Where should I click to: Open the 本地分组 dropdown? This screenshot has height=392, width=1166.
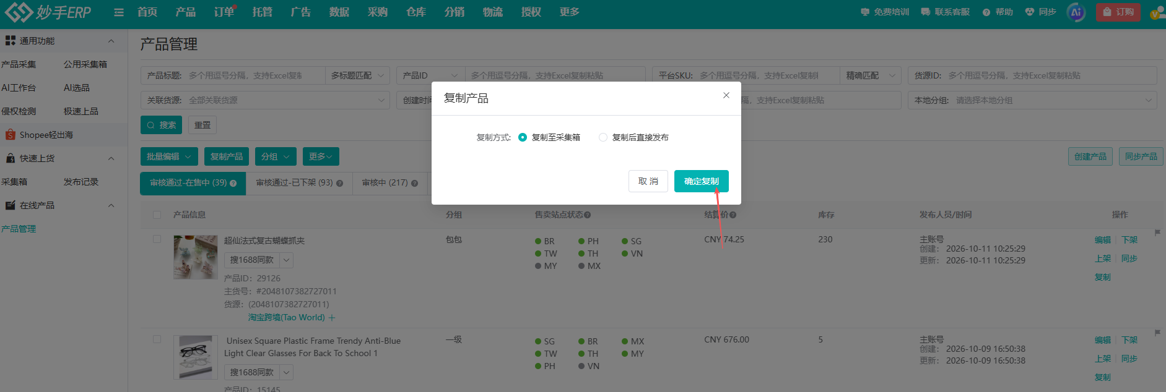1032,100
